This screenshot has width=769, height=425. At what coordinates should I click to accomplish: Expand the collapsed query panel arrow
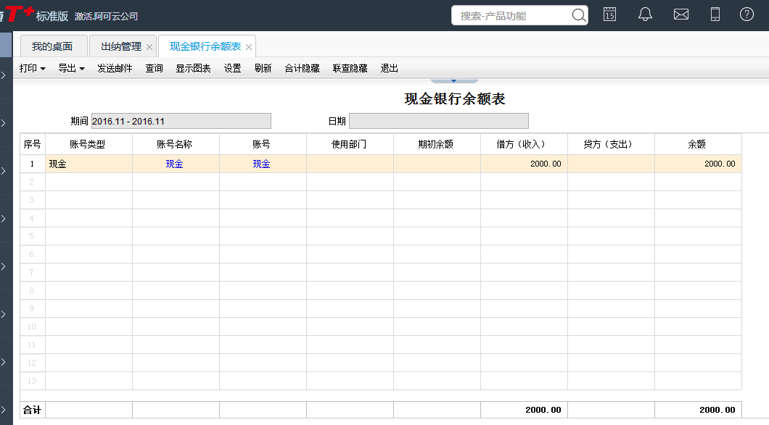coord(453,80)
